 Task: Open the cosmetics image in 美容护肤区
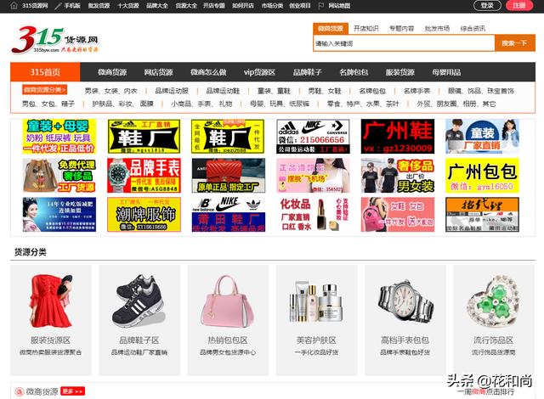(316, 301)
